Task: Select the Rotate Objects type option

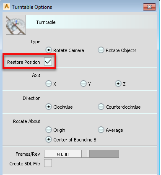Action: [101, 50]
